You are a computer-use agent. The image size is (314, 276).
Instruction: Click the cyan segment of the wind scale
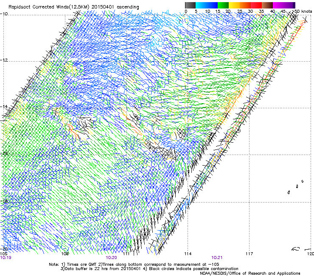tap(201, 5)
